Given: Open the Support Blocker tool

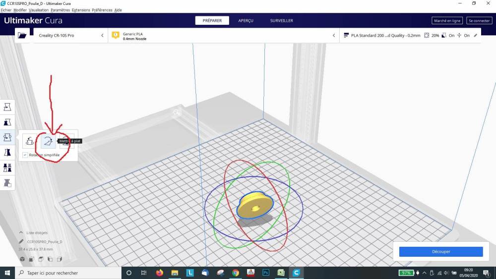Looking at the screenshot, I should 7,183.
